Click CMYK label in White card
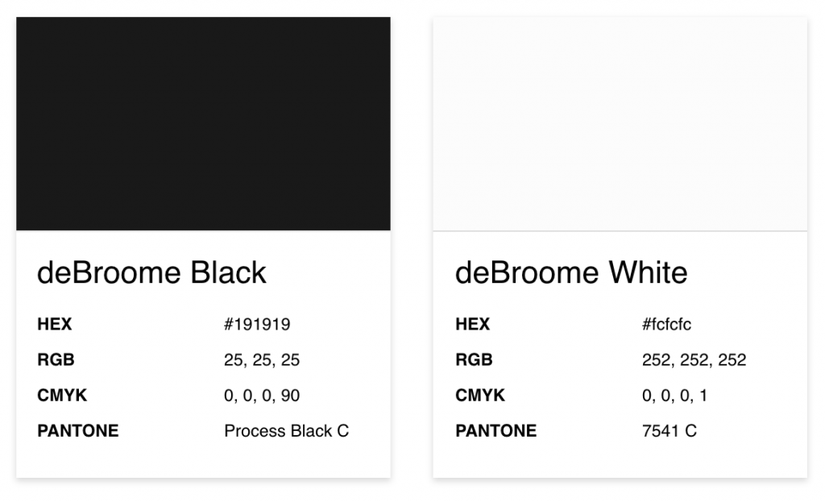 tap(480, 395)
